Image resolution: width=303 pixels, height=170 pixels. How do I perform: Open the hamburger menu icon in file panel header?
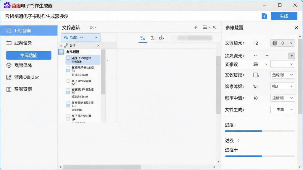205,27
